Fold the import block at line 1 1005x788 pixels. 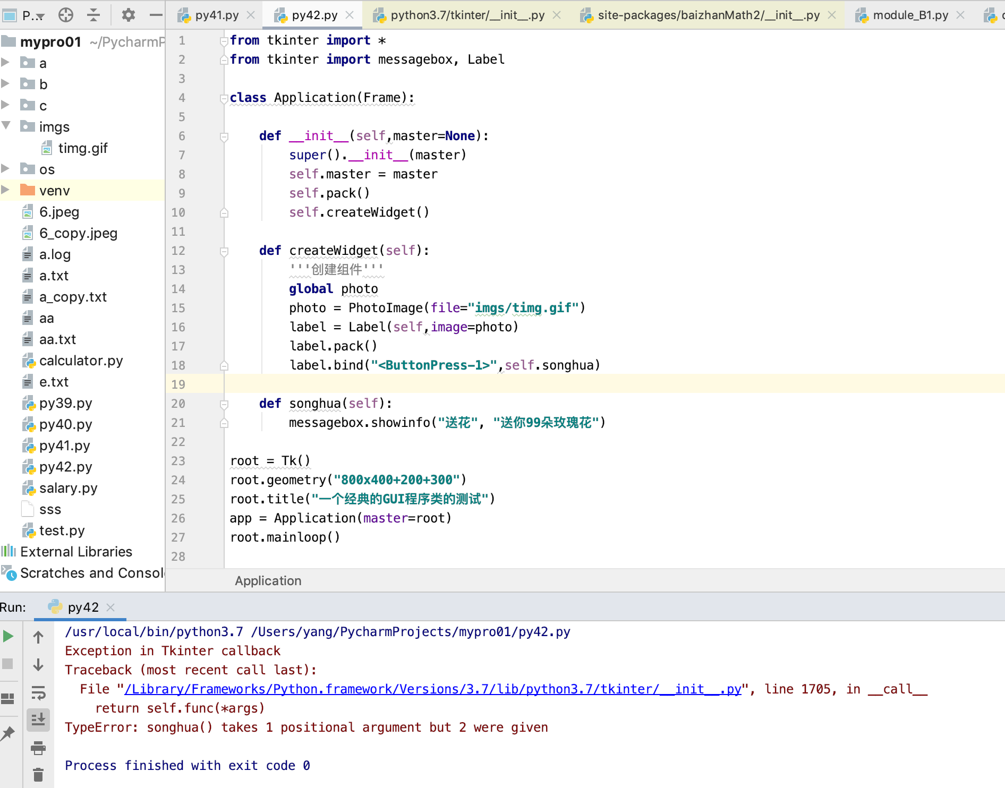pos(224,41)
